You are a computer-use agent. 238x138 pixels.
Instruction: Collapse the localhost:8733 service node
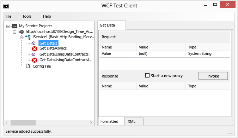[x=14, y=32]
